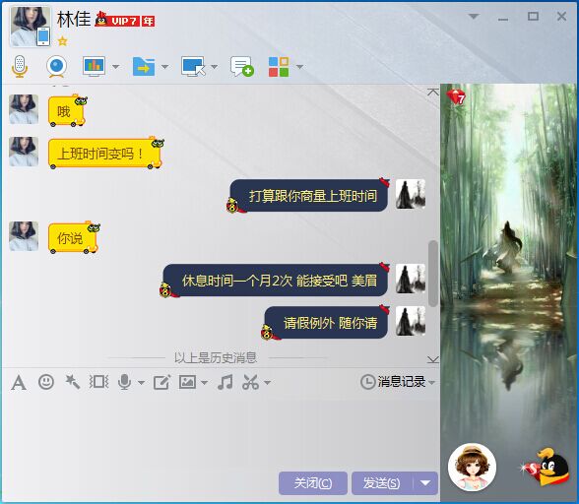This screenshot has width=579, height=504.
Task: Click contact name 林佳
Action: tap(74, 19)
